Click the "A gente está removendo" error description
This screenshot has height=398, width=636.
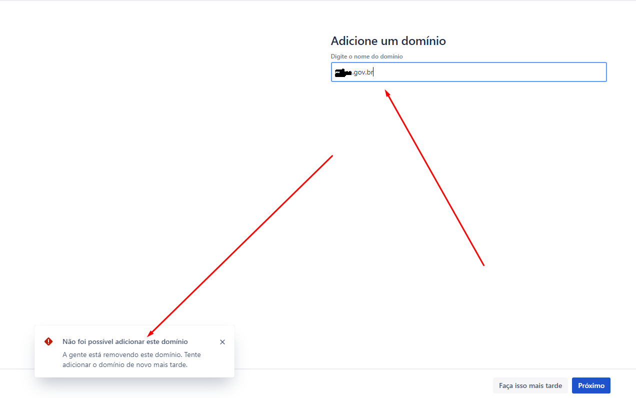click(132, 359)
